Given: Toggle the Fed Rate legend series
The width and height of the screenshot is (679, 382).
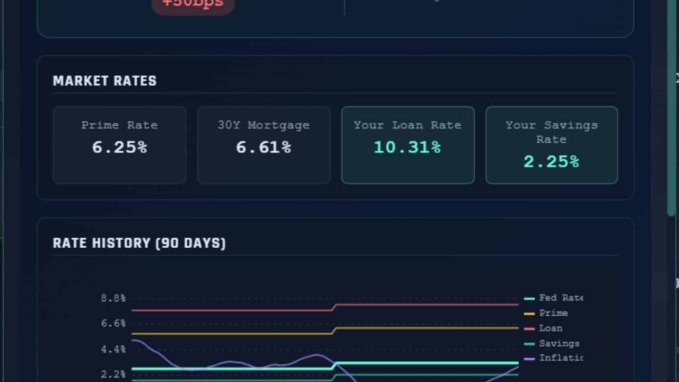Looking at the screenshot, I should (553, 298).
